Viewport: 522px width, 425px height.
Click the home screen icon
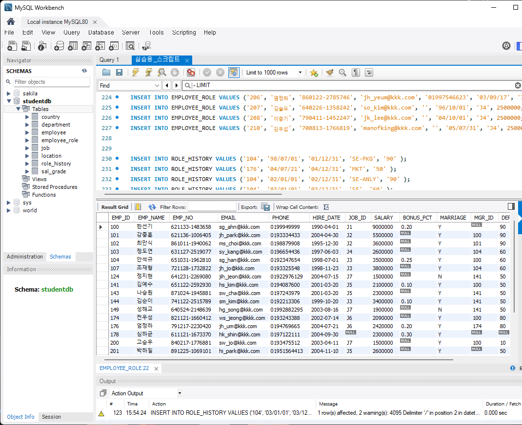point(11,21)
